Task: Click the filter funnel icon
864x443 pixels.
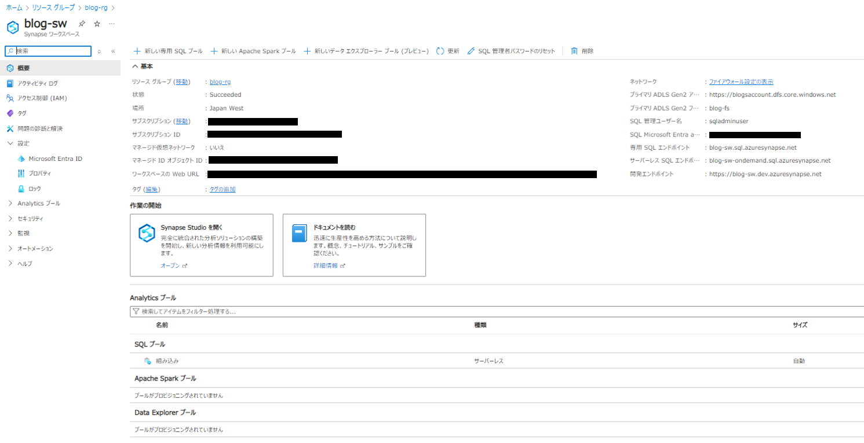Action: (136, 311)
